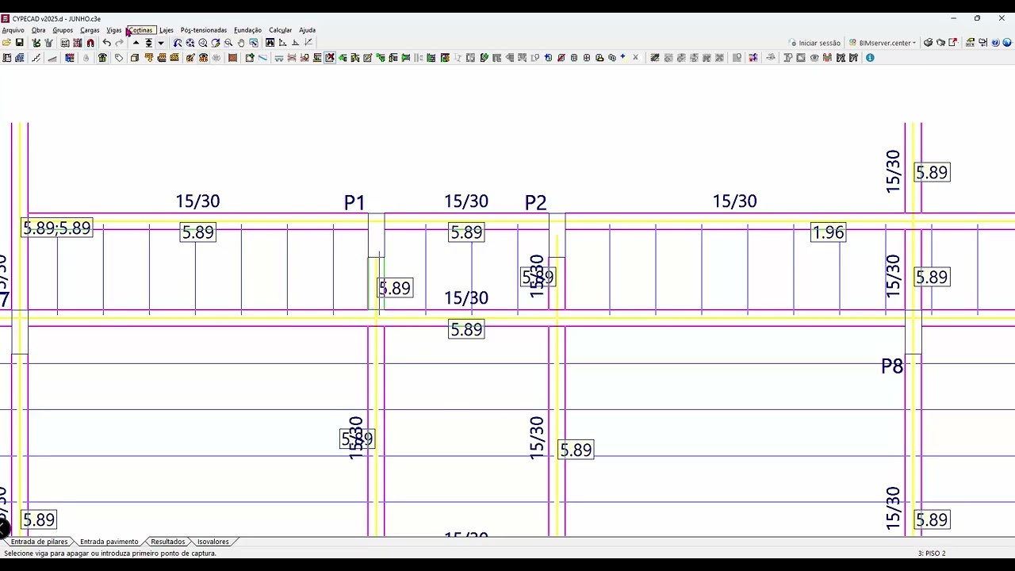
Task: Open the Cargas menu
Action: pyautogui.click(x=90, y=30)
